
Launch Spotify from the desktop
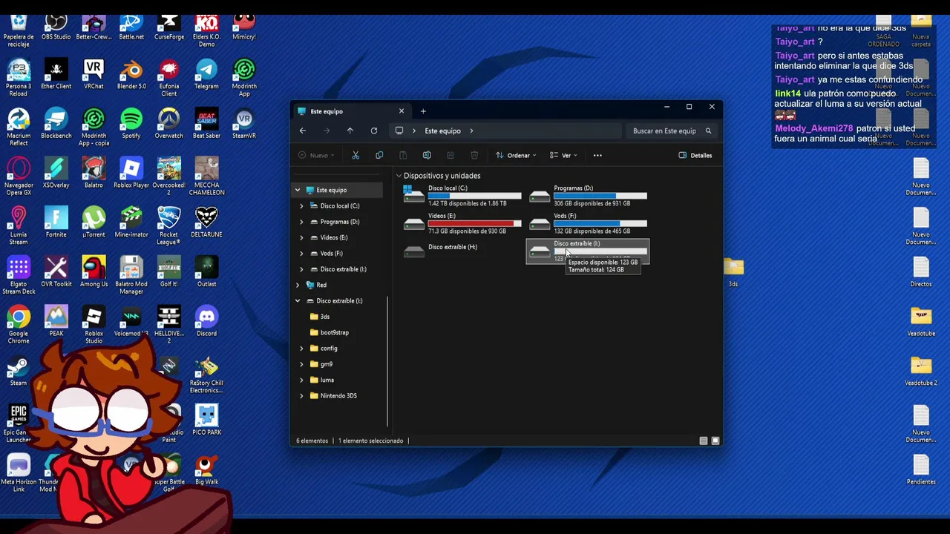[131, 124]
